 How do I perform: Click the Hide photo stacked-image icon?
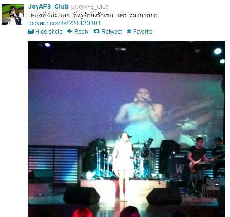pyautogui.click(x=31, y=31)
